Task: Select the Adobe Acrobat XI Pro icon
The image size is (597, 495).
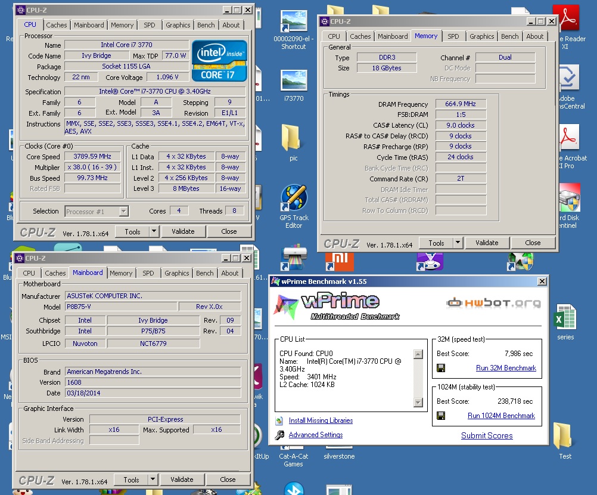Action: tap(570, 137)
